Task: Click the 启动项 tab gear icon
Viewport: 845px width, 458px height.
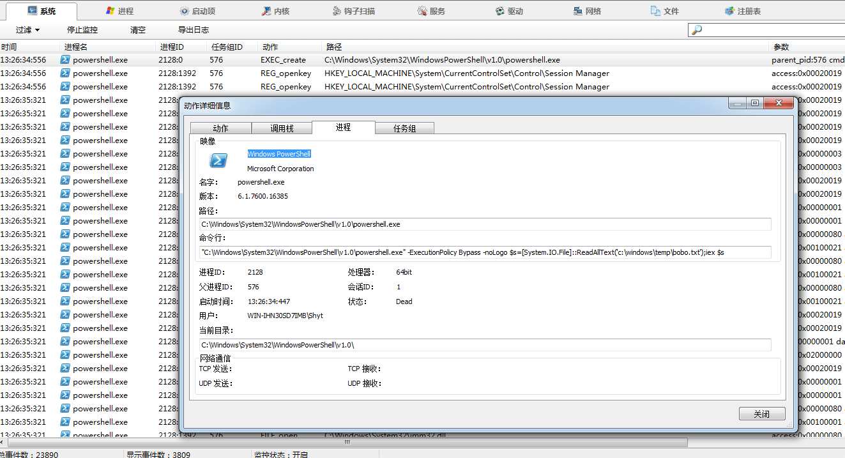Action: (x=185, y=11)
